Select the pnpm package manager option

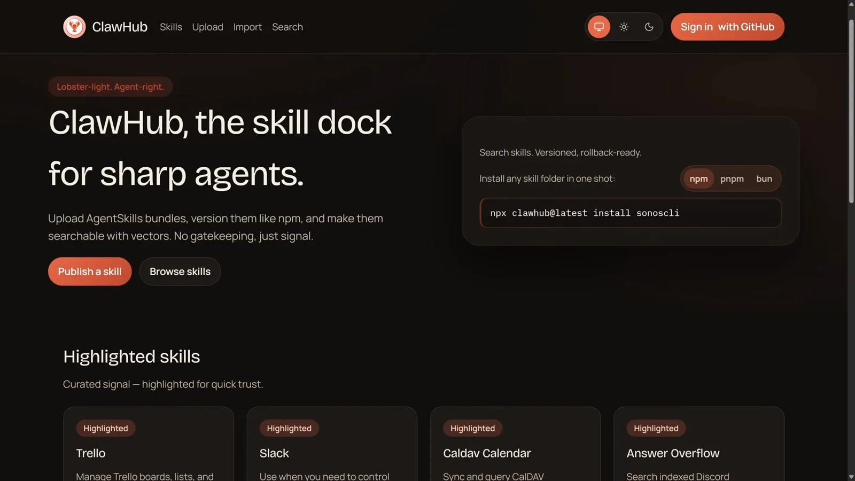point(732,179)
